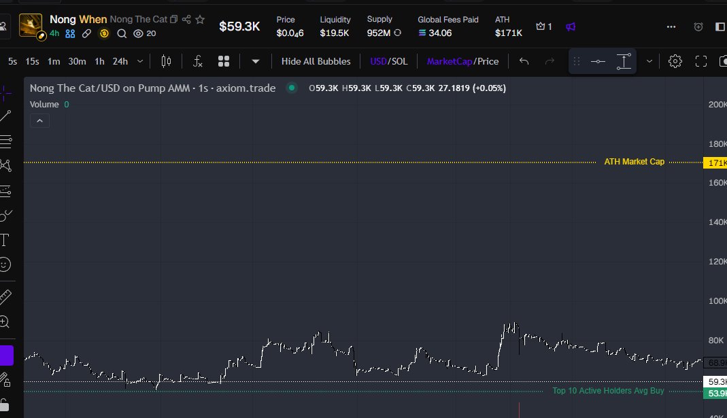
Task: Copy token name with the copy icon
Action: (174, 20)
